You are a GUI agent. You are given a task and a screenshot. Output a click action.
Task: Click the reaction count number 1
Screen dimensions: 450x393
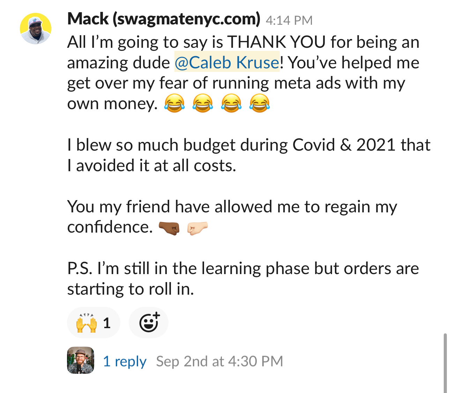pos(107,323)
